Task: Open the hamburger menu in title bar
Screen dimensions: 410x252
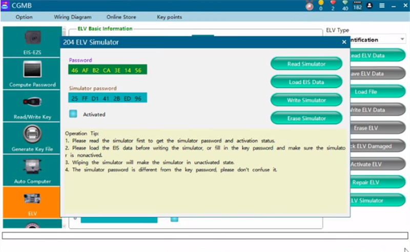Action: point(382,6)
